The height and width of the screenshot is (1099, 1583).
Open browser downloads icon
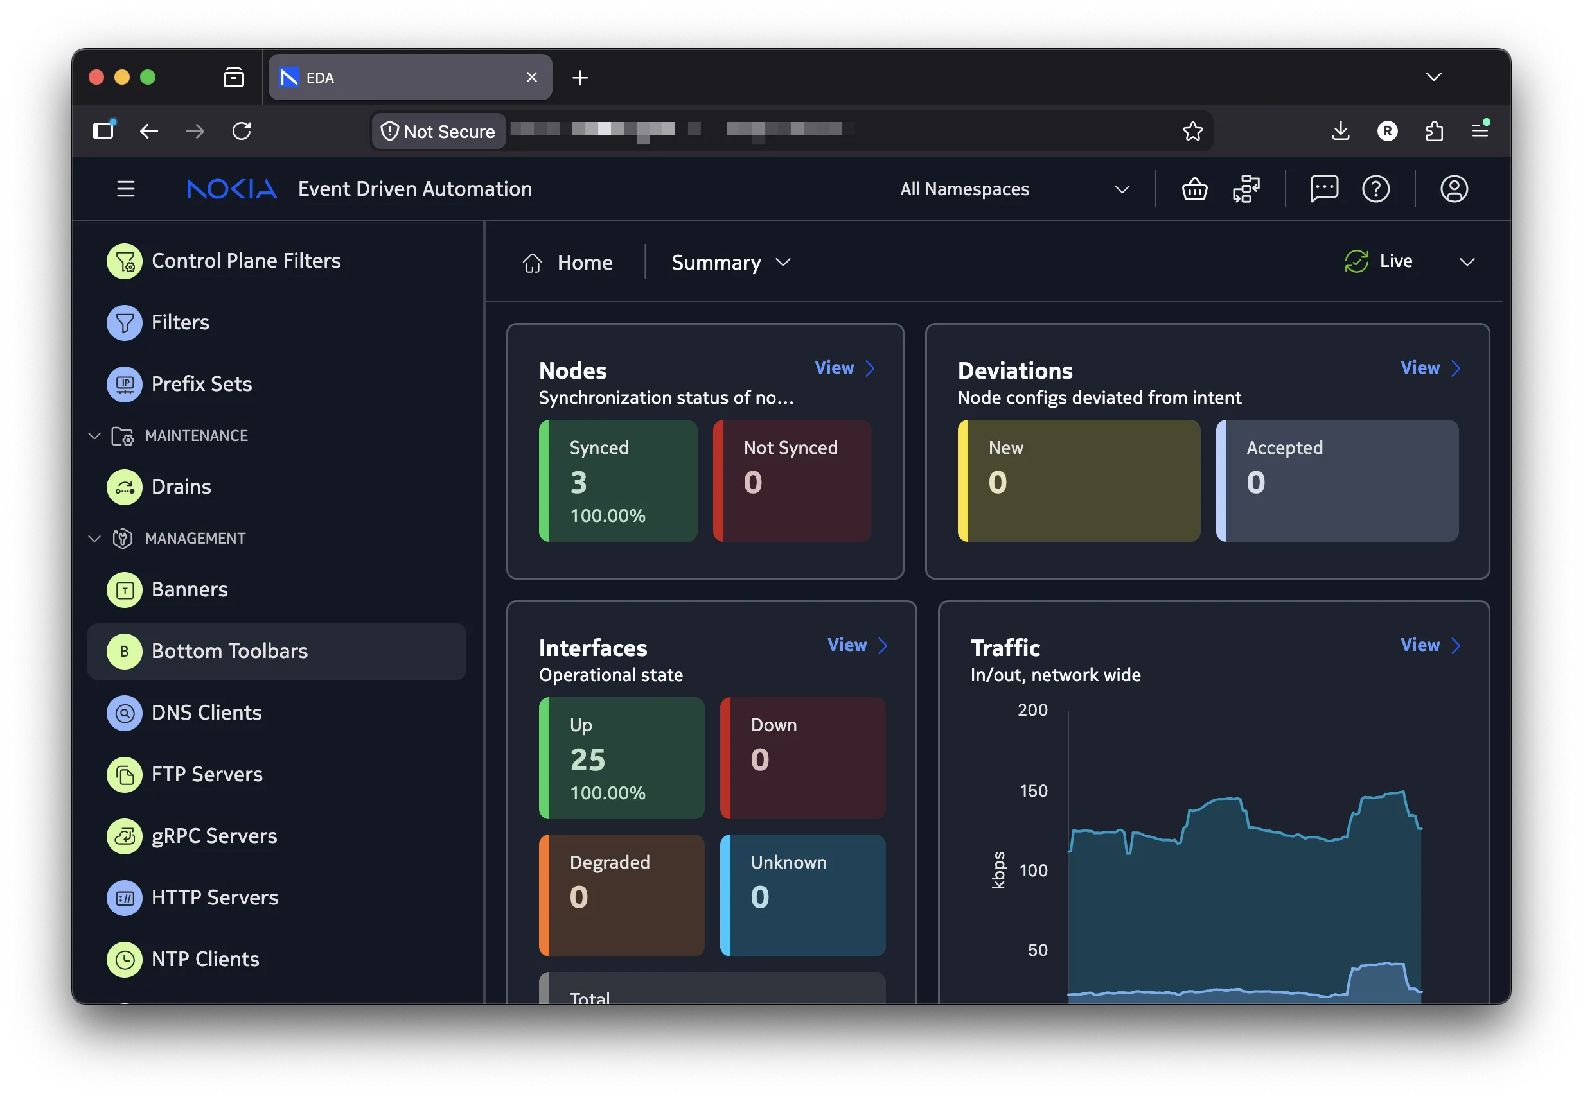pos(1340,131)
